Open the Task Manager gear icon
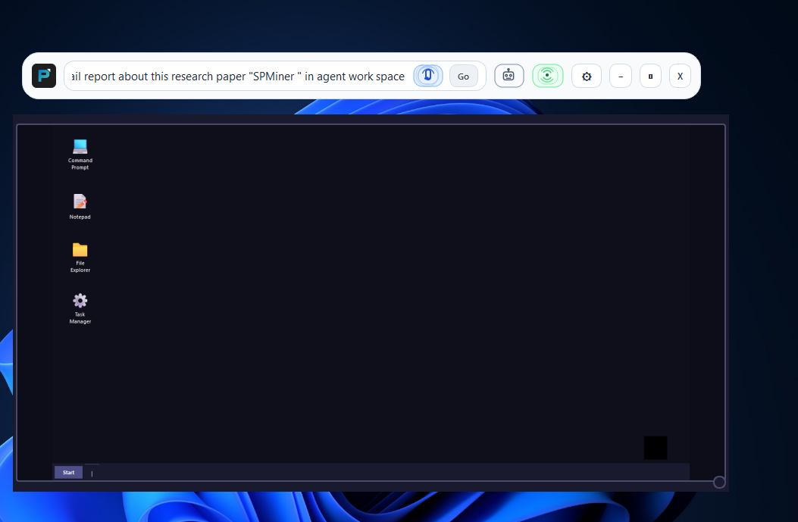798x522 pixels. 80,309
